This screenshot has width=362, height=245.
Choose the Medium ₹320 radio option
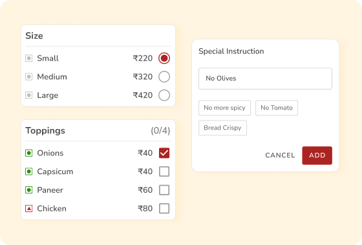coord(164,77)
